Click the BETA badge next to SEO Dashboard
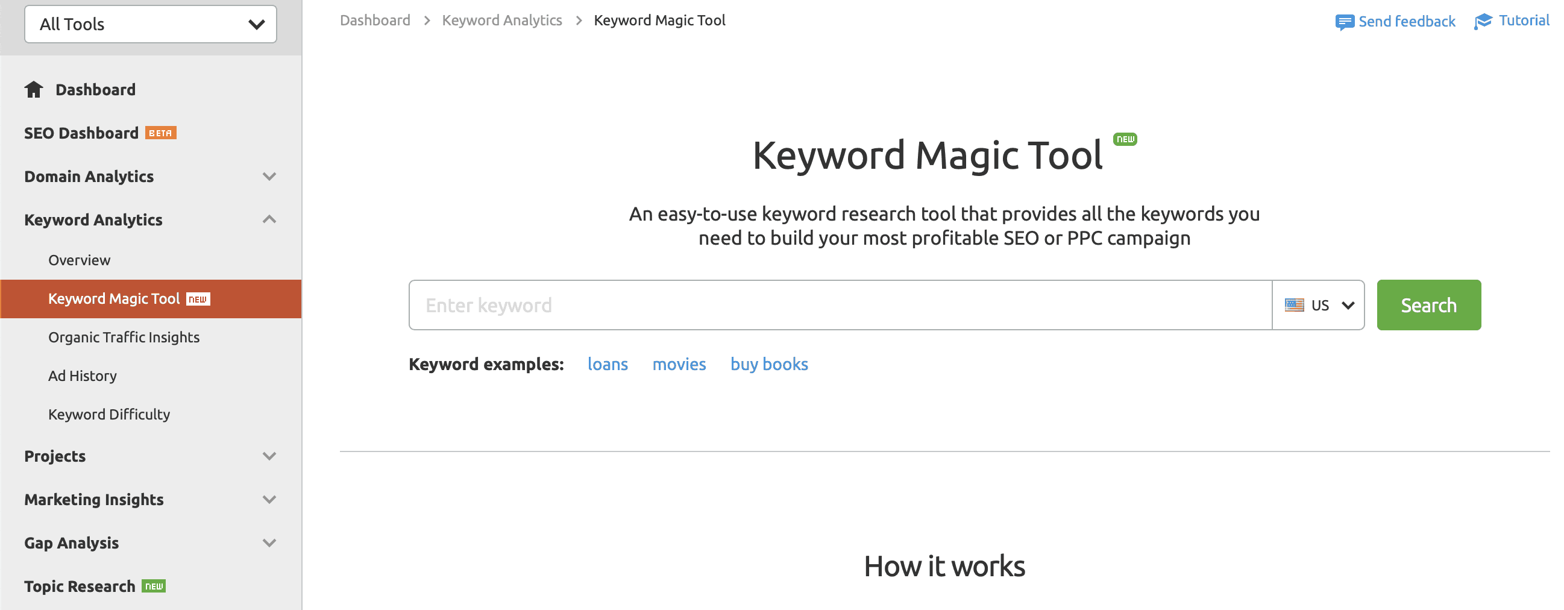This screenshot has width=1564, height=610. [160, 132]
